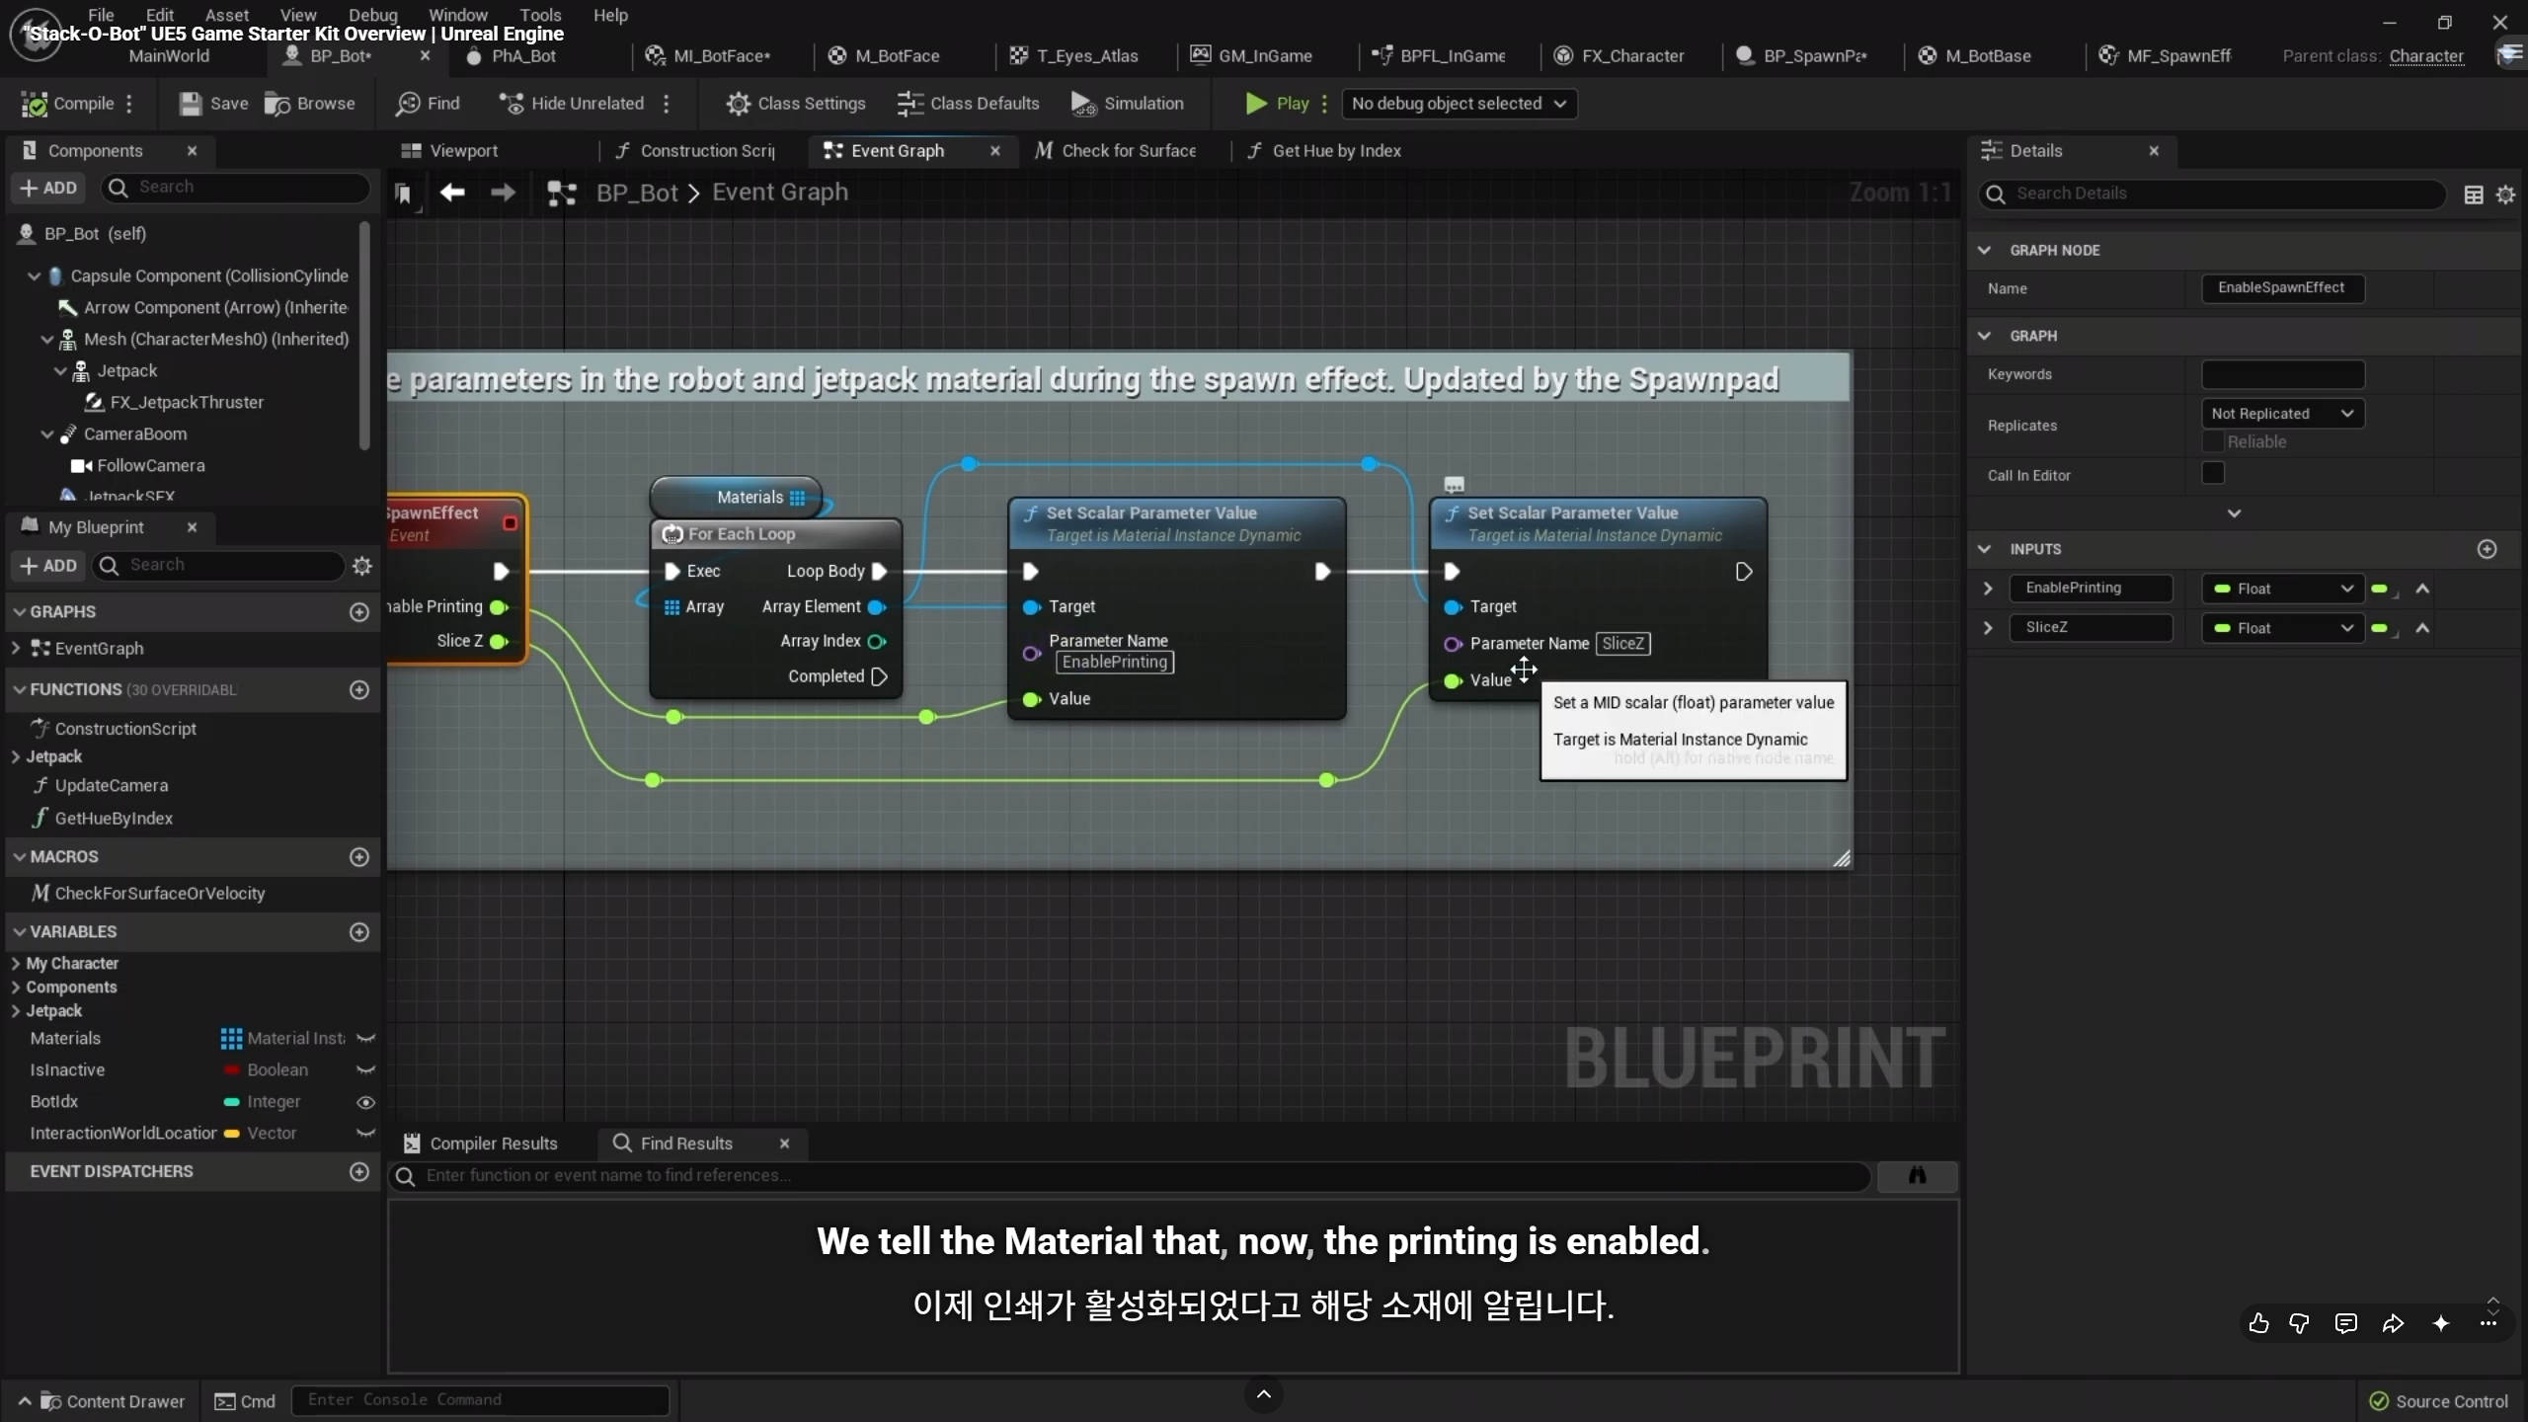
Task: Toggle BotIdx variable visibility eye
Action: (365, 1102)
